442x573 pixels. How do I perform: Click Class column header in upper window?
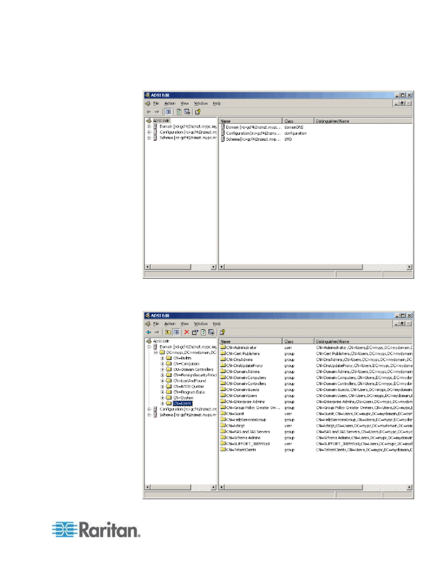point(298,121)
